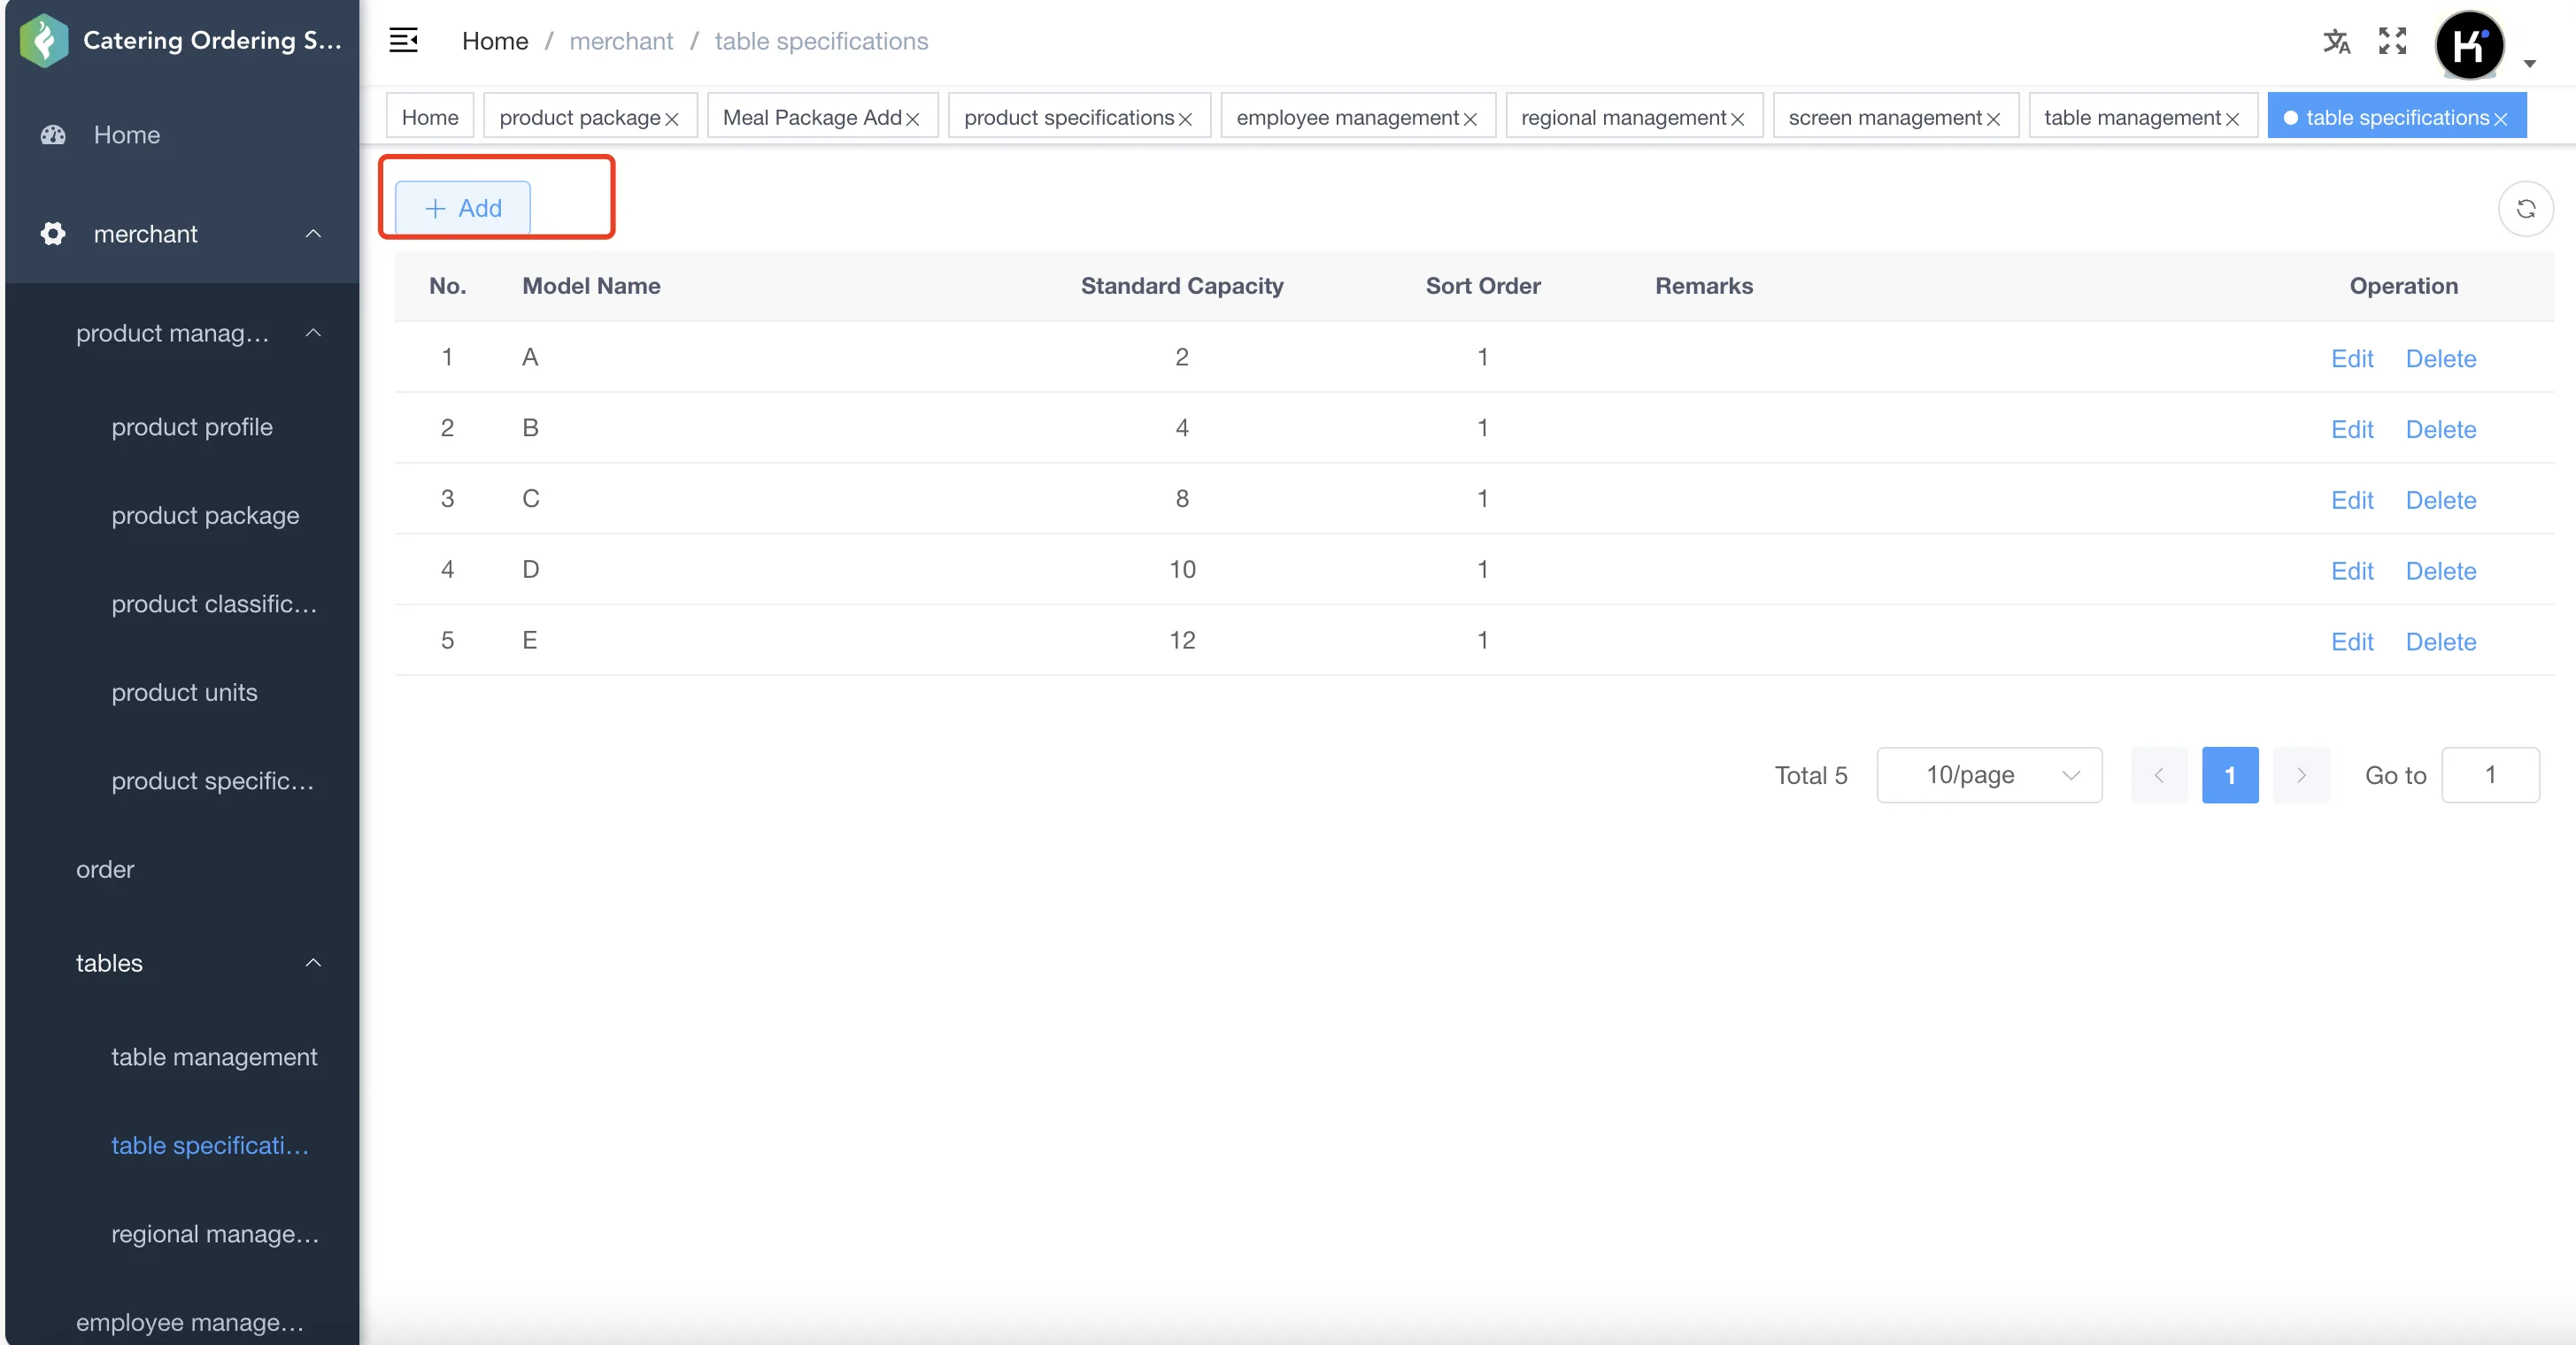Viewport: 2576px width, 1345px height.
Task: Open product package in sidebar
Action: point(205,517)
